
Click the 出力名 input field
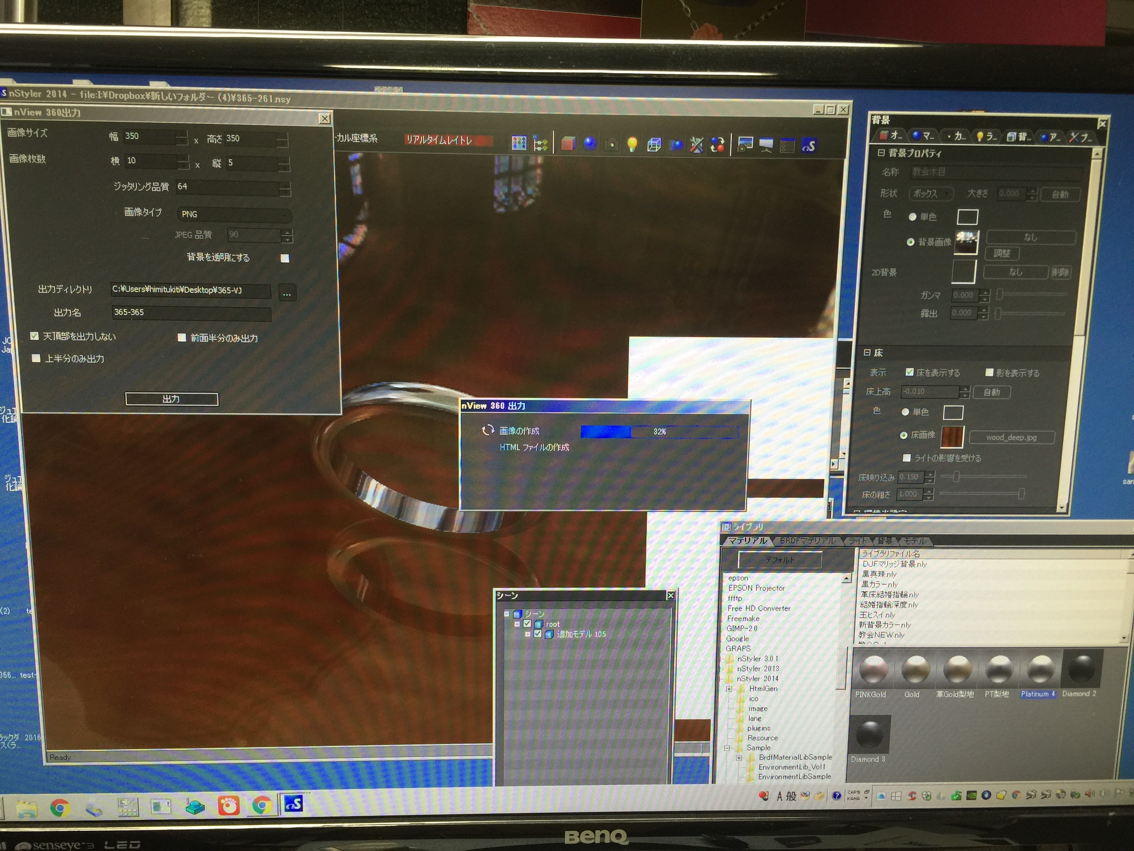click(191, 313)
